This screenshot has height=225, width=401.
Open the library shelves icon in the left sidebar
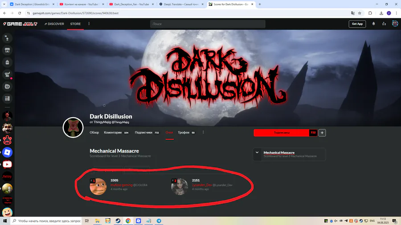[7, 98]
